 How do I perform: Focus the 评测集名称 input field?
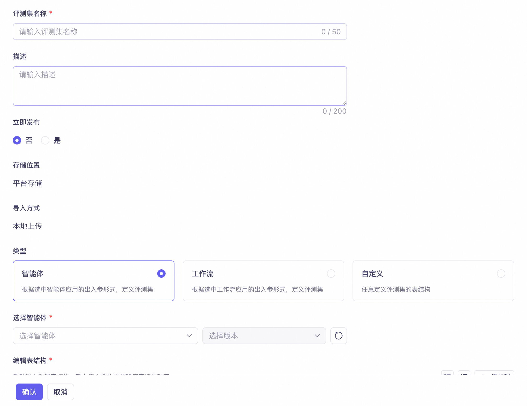(167, 32)
